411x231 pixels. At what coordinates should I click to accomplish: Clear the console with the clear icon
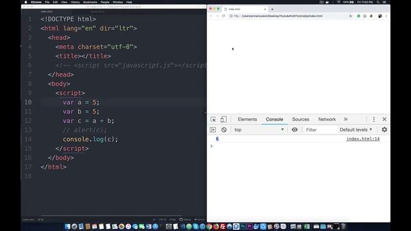click(224, 130)
